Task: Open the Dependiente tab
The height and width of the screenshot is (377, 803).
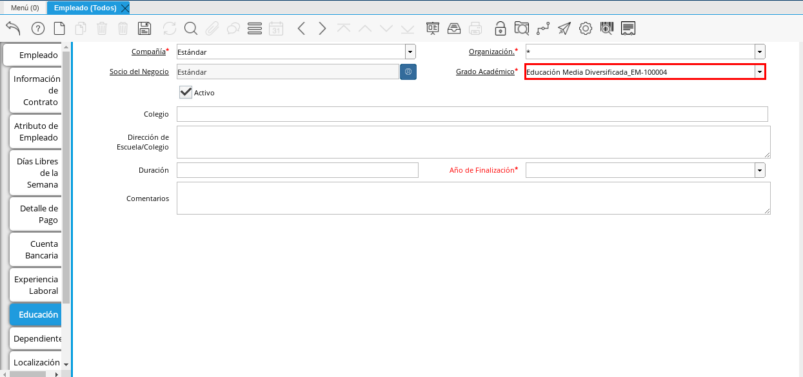Action: tap(35, 338)
